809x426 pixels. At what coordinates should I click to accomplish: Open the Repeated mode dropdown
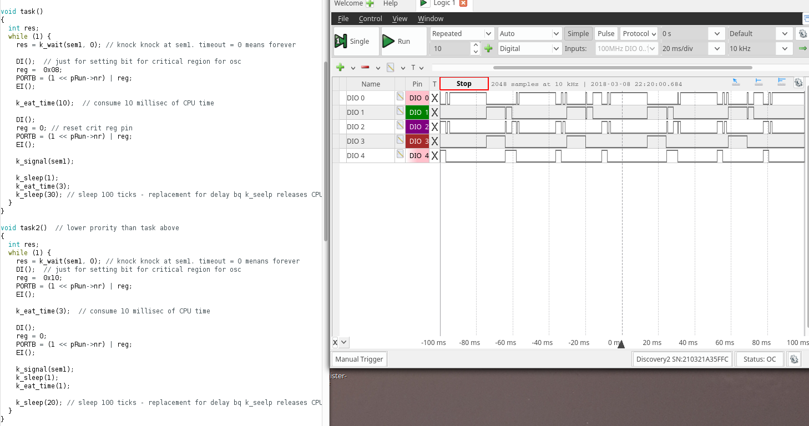click(x=462, y=34)
